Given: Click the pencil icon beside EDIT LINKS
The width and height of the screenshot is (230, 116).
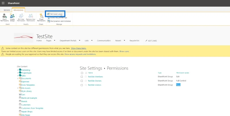Looking at the screenshot, I should (146, 41).
